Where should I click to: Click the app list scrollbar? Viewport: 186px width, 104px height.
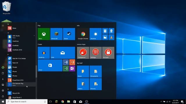[36, 71]
